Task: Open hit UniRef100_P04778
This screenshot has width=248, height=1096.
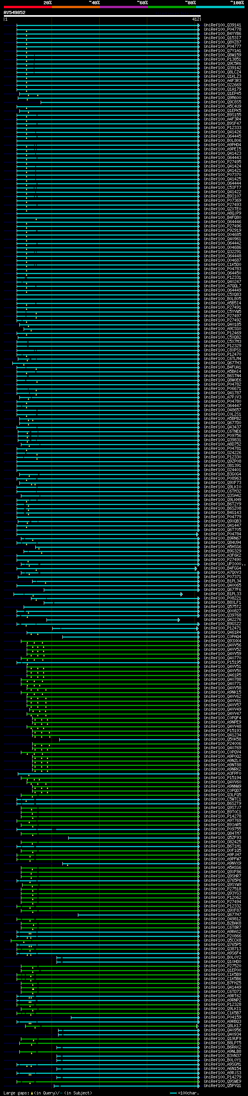Action: click(222, 30)
